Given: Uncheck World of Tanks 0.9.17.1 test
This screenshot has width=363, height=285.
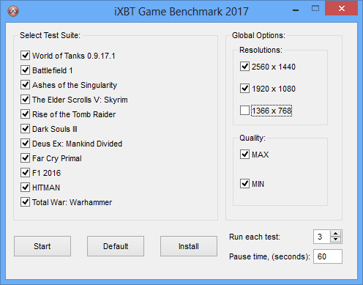Looking at the screenshot, I should point(25,56).
